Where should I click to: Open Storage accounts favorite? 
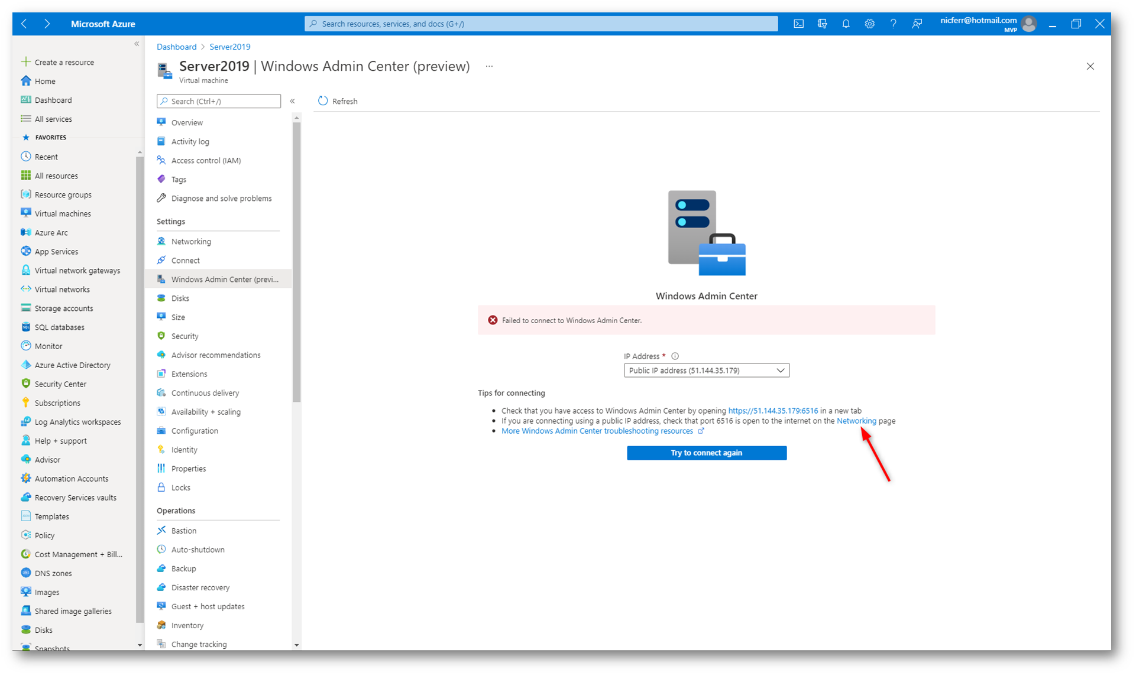[x=57, y=308]
